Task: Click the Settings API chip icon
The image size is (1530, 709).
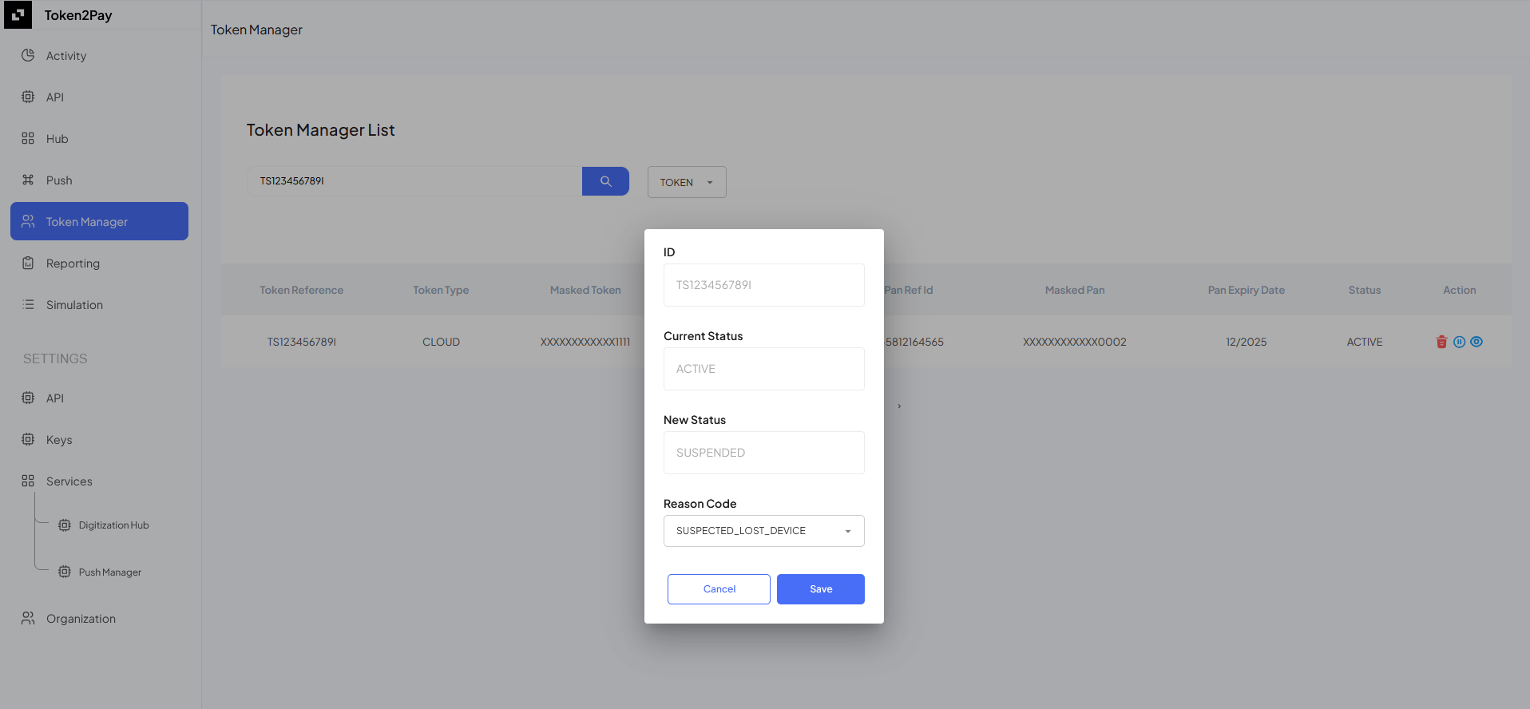Action: (x=28, y=398)
